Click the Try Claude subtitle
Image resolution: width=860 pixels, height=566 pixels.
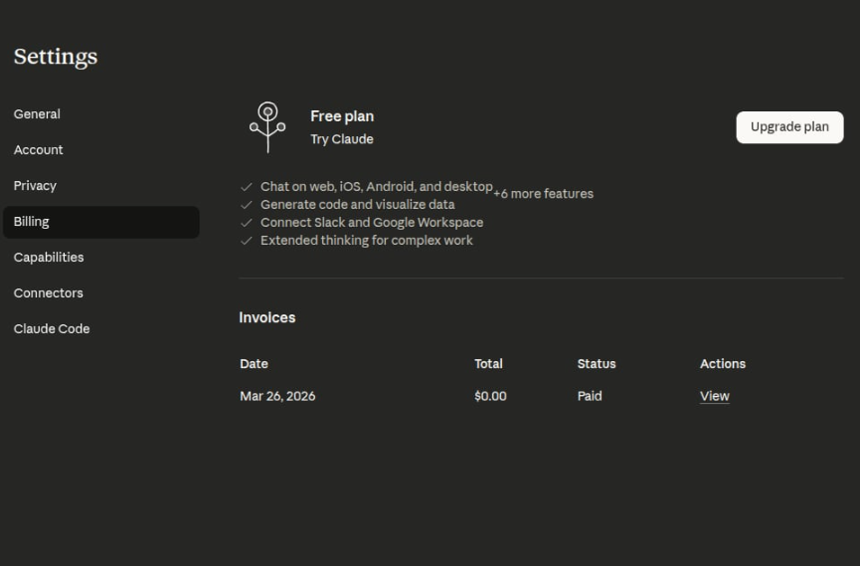click(x=342, y=139)
